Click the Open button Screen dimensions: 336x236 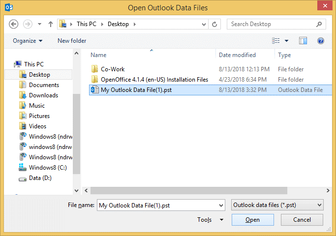point(252,220)
